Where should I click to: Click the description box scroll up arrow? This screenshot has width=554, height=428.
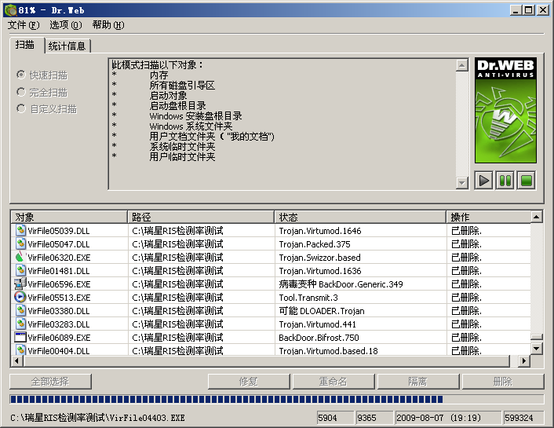[462, 65]
